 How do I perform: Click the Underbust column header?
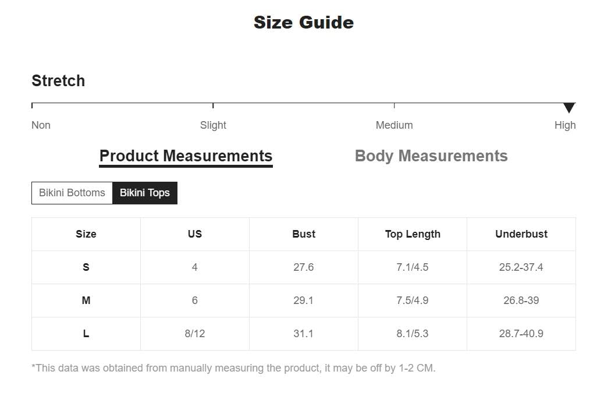(521, 234)
